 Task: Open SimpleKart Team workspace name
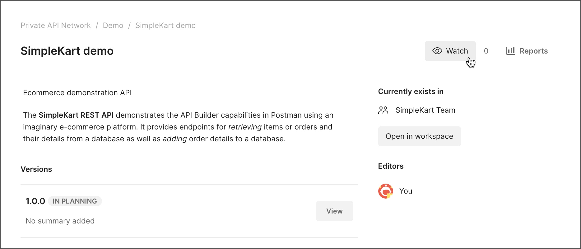coord(425,110)
